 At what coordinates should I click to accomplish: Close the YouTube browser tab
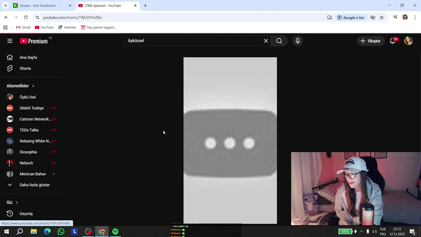(x=135, y=6)
